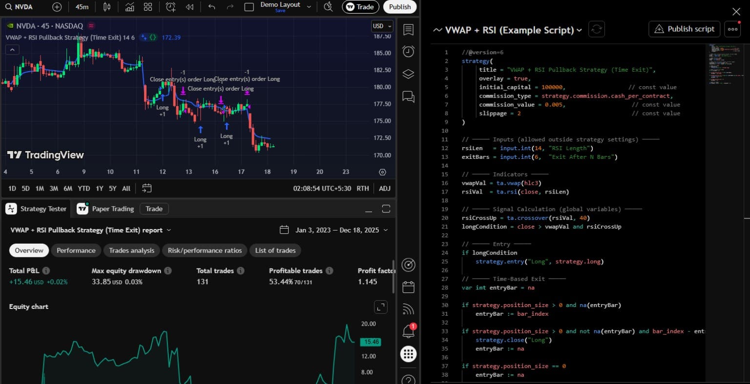The width and height of the screenshot is (750, 384).
Task: Set the chart range to YTD
Action: click(84, 188)
